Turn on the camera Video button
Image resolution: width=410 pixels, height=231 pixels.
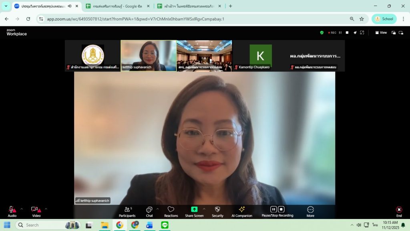coord(35,210)
